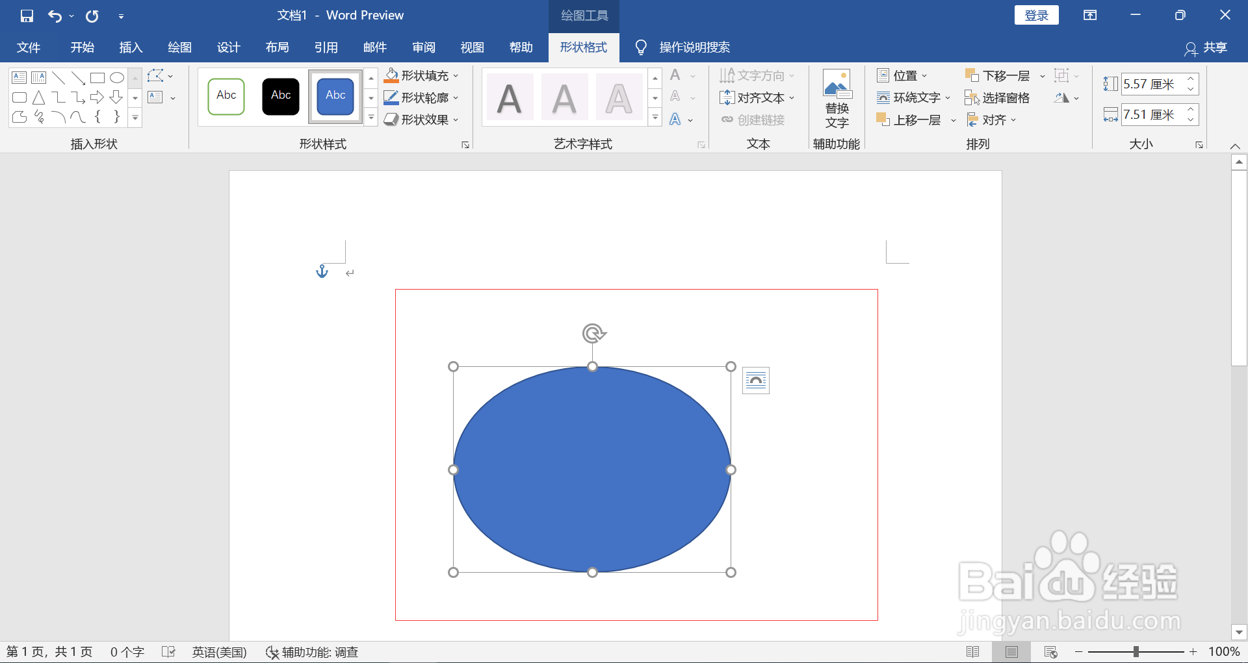
Task: Collapse the ribbon with the chevron arrow
Action: [1235, 145]
